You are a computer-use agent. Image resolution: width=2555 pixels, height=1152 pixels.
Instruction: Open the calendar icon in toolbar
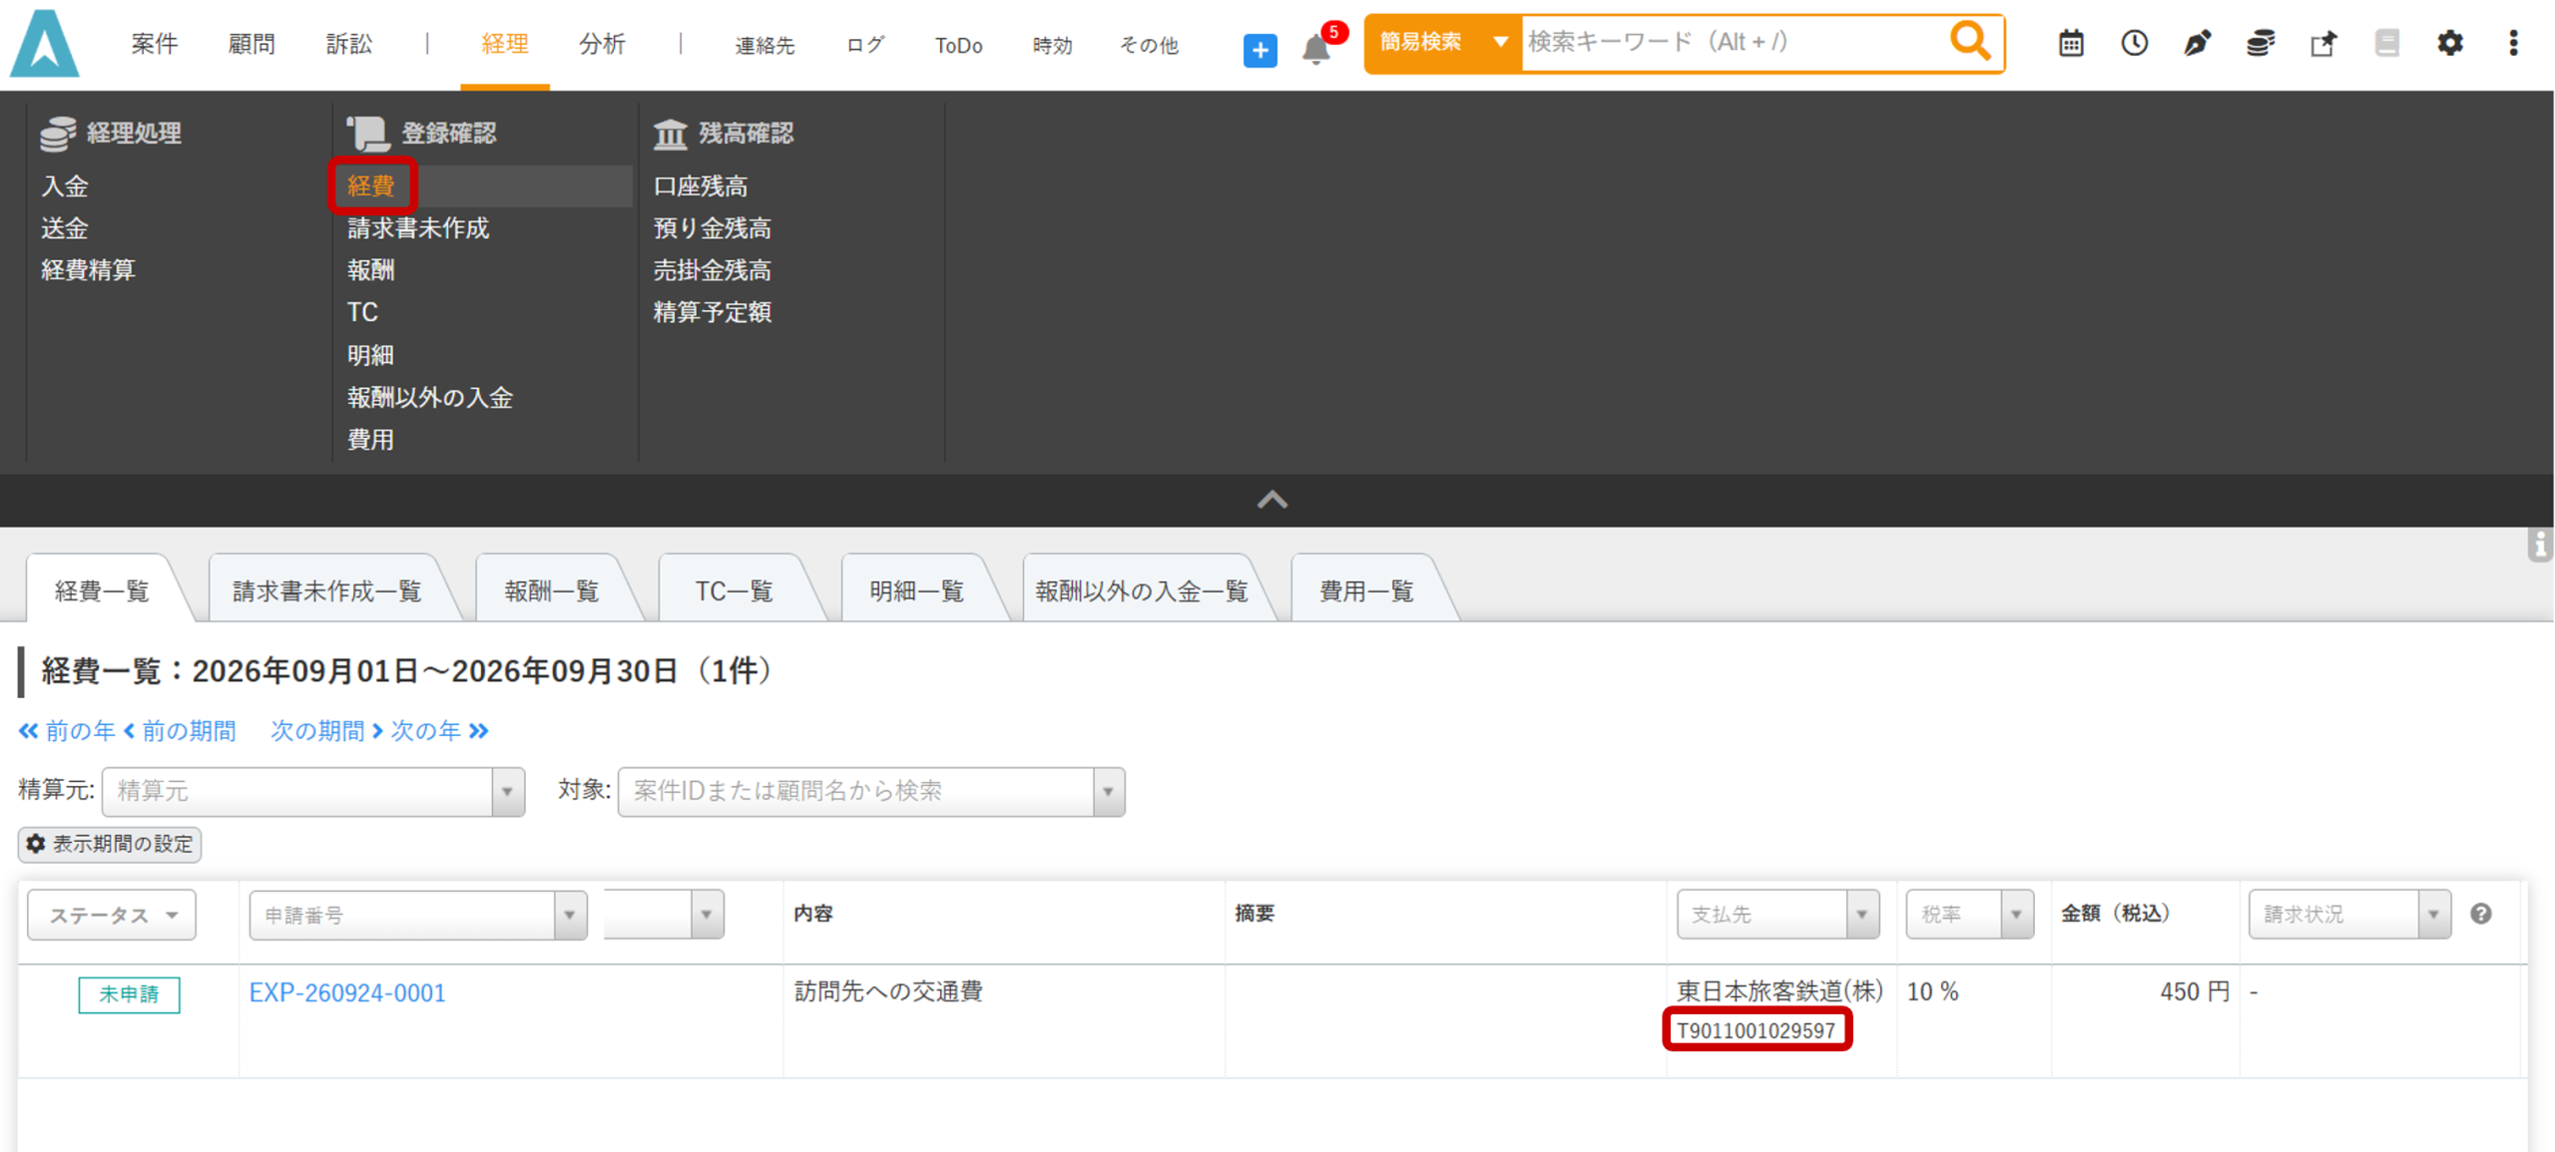(2071, 43)
